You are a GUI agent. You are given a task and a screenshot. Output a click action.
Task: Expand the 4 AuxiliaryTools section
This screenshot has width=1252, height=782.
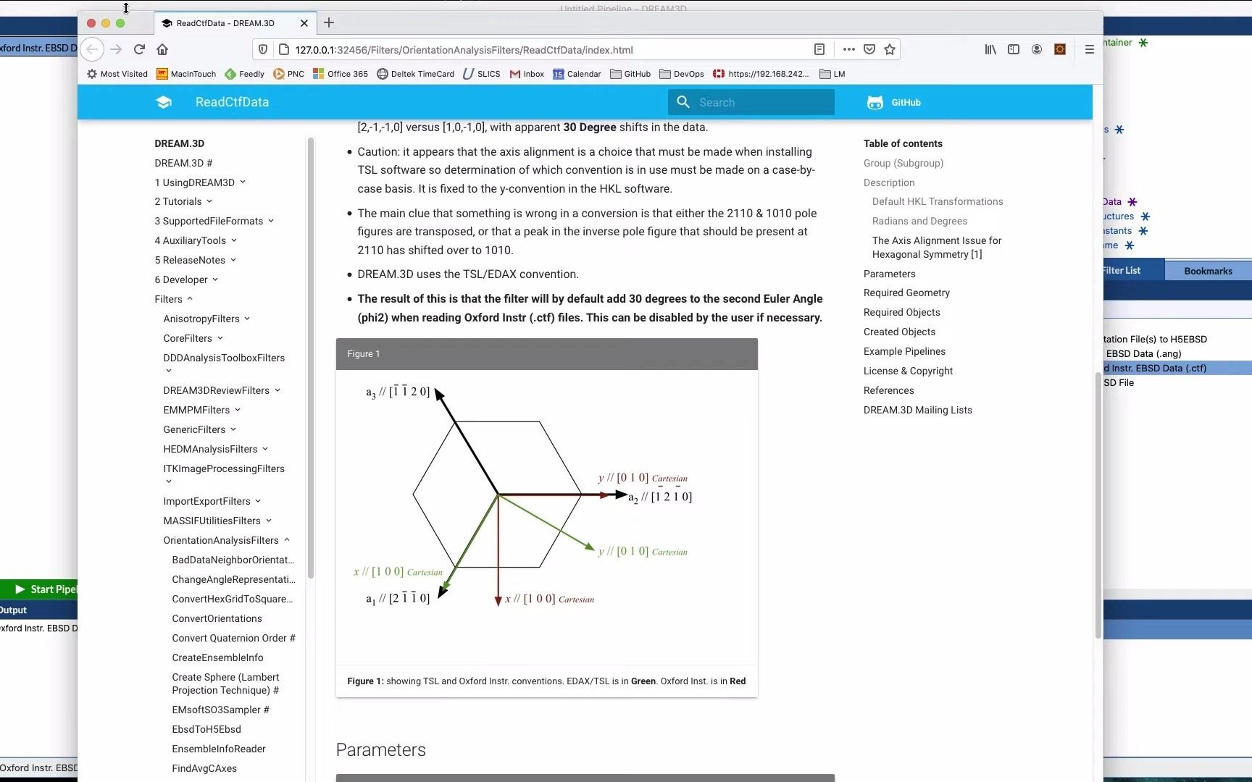196,240
